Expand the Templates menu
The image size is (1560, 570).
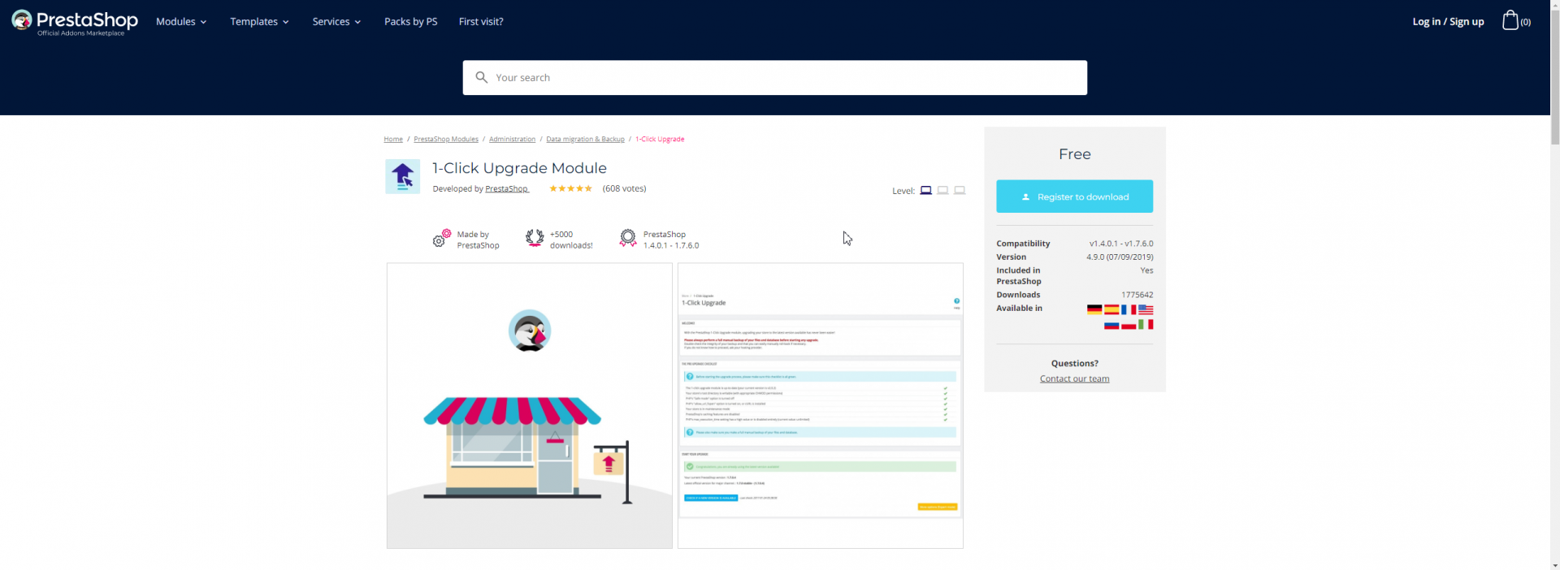[259, 22]
